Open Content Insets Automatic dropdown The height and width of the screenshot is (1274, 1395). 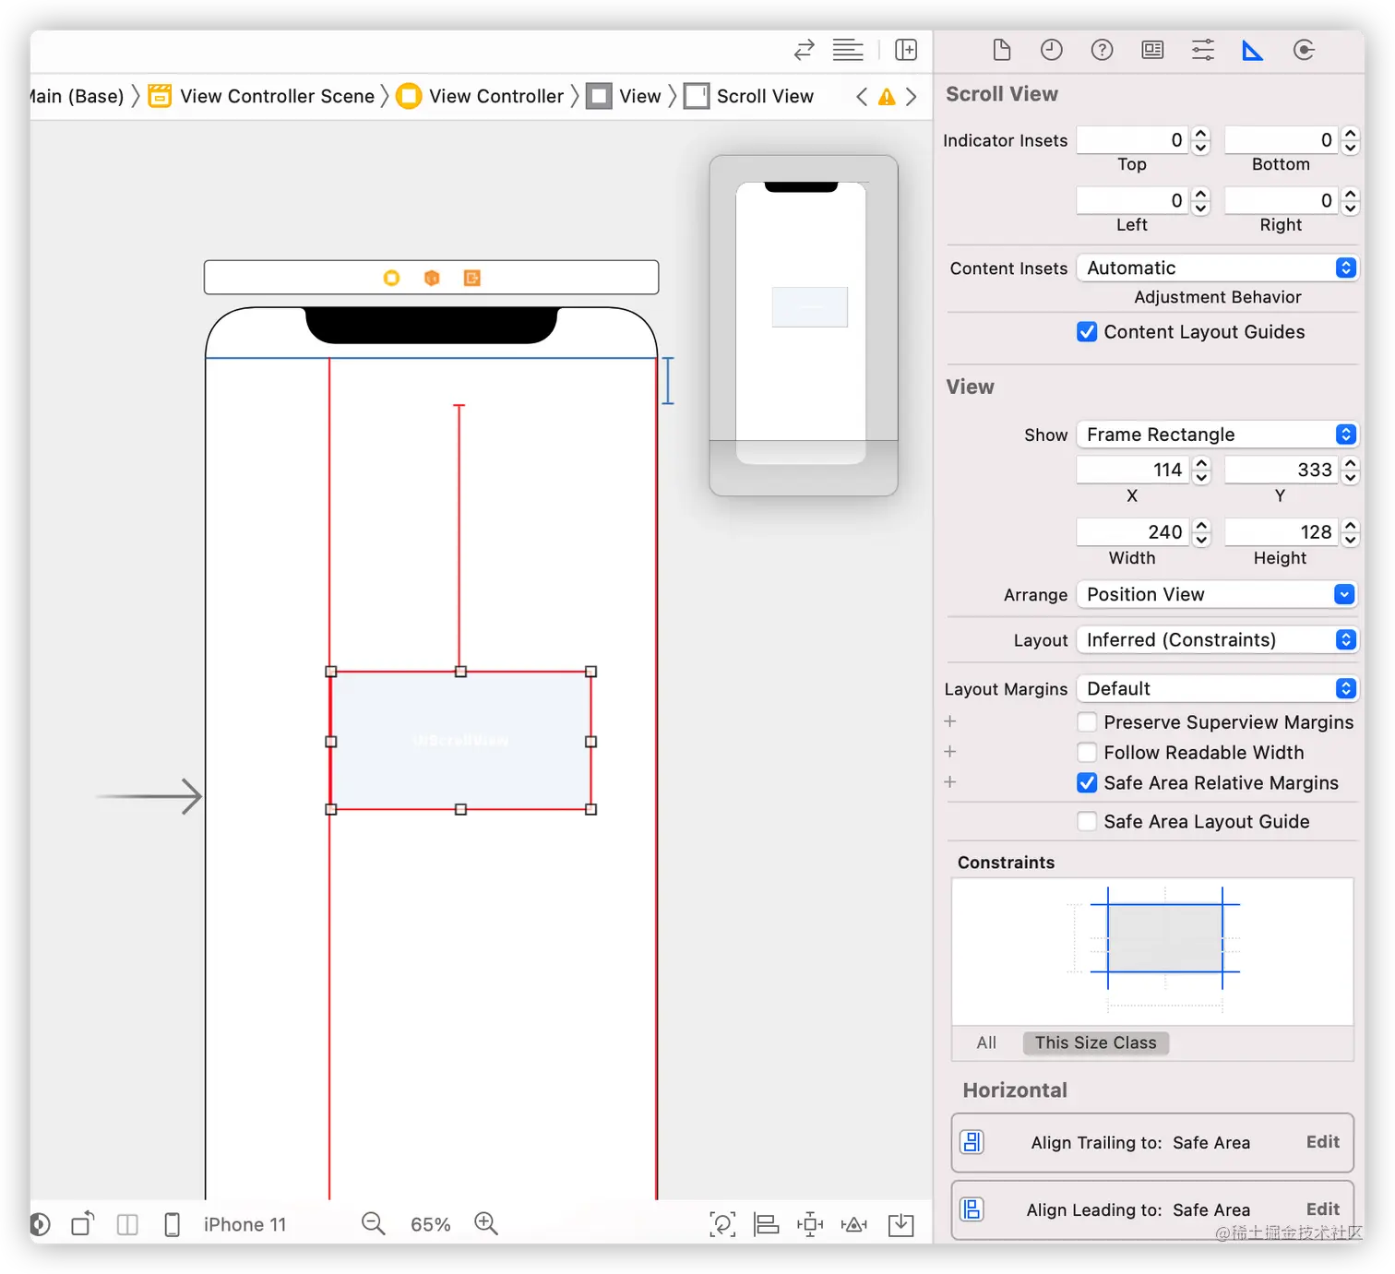click(x=1217, y=268)
